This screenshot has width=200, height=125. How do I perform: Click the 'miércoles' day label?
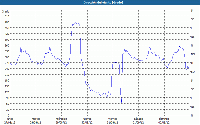(x=61, y=119)
